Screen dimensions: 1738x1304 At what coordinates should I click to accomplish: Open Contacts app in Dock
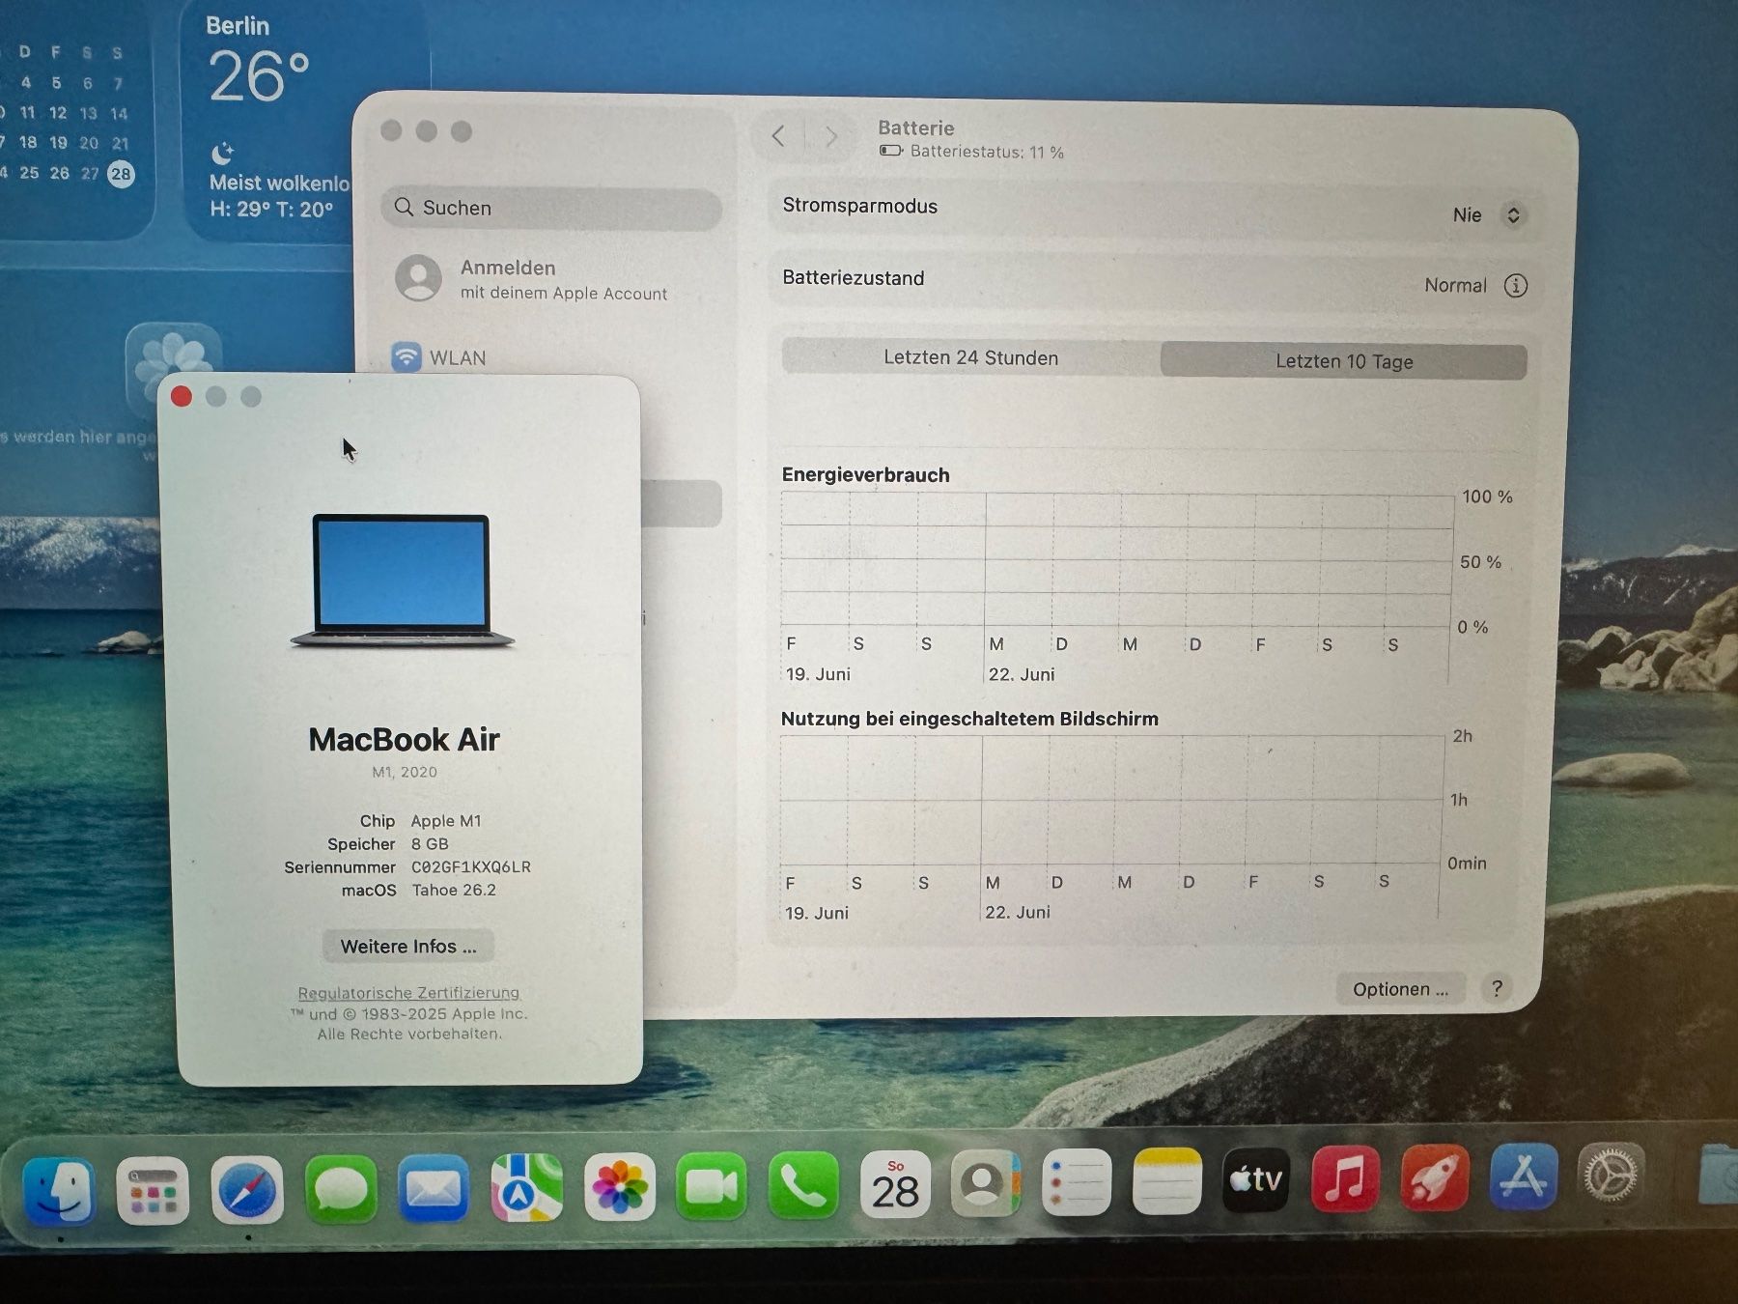tap(985, 1183)
